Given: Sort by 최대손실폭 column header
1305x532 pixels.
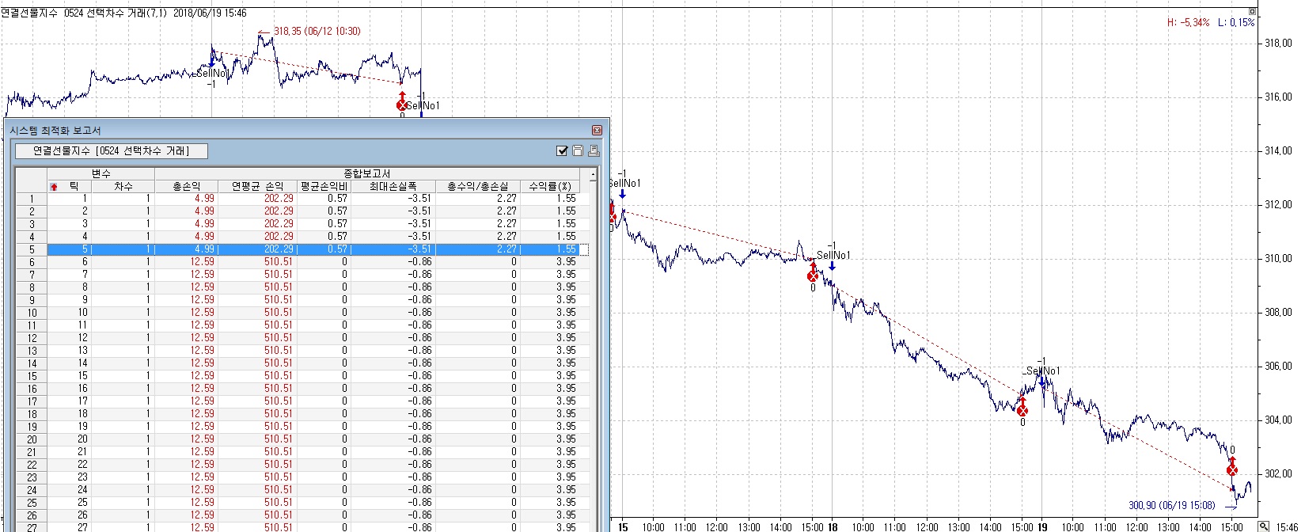Looking at the screenshot, I should point(393,186).
